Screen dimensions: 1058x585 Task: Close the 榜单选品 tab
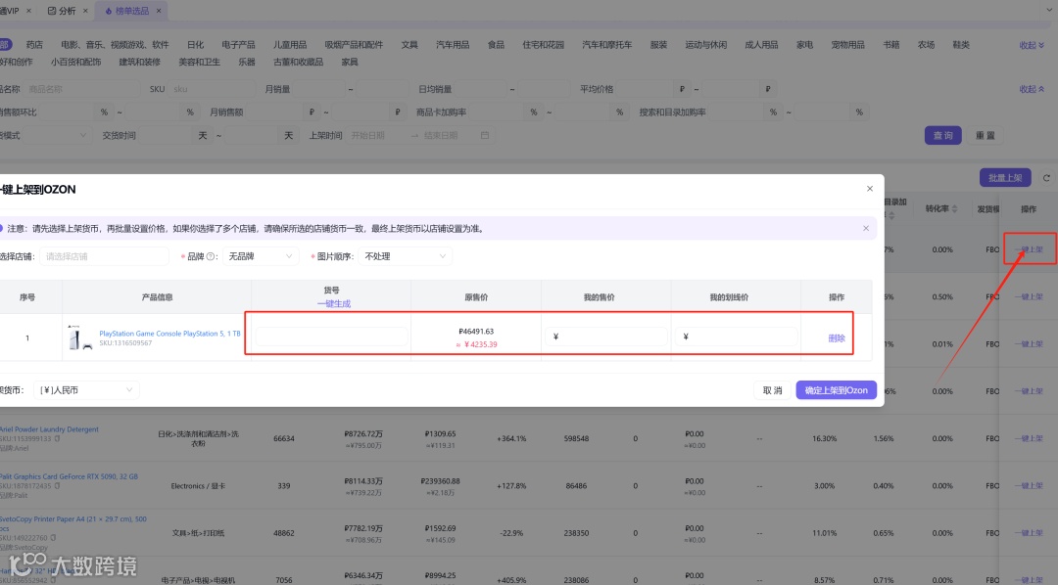pyautogui.click(x=159, y=11)
